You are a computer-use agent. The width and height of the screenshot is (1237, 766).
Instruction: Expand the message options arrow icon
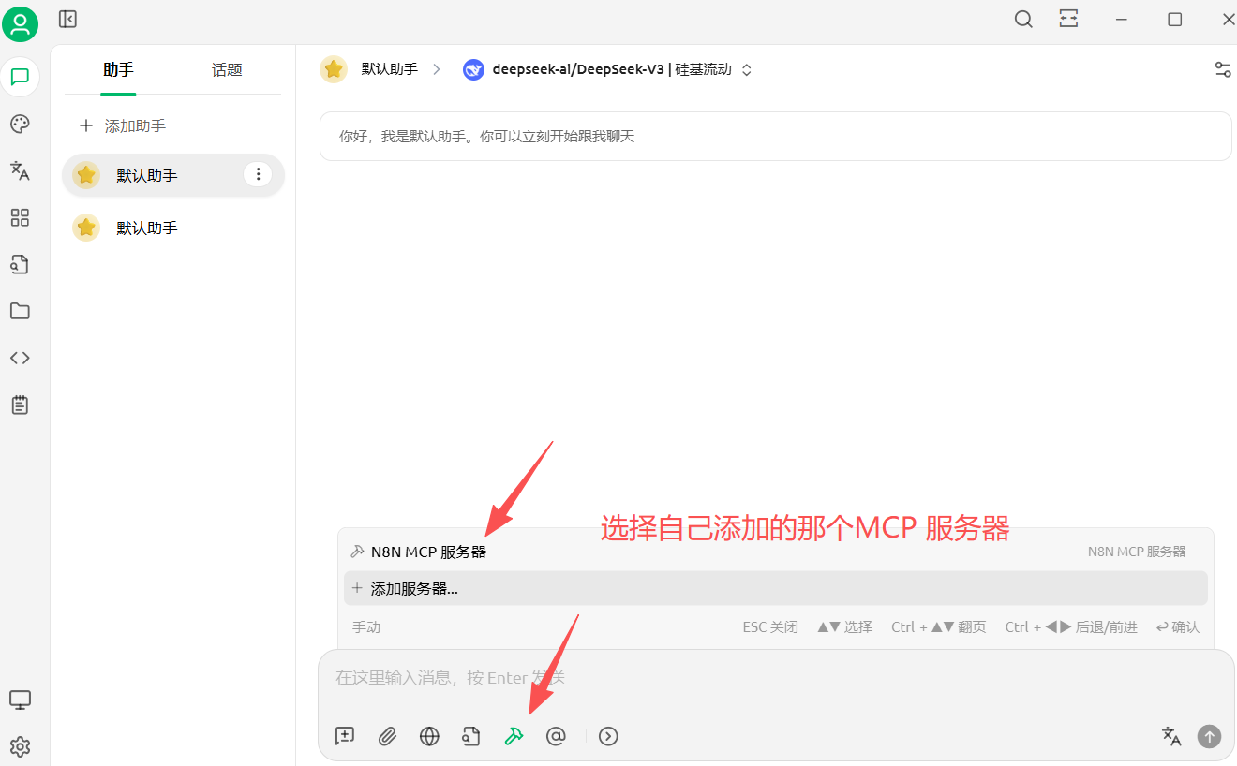(x=608, y=736)
